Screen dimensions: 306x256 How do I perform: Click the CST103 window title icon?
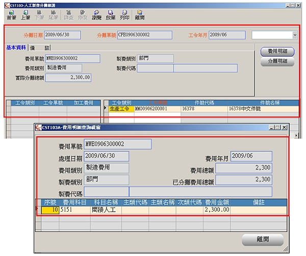click(7, 6)
